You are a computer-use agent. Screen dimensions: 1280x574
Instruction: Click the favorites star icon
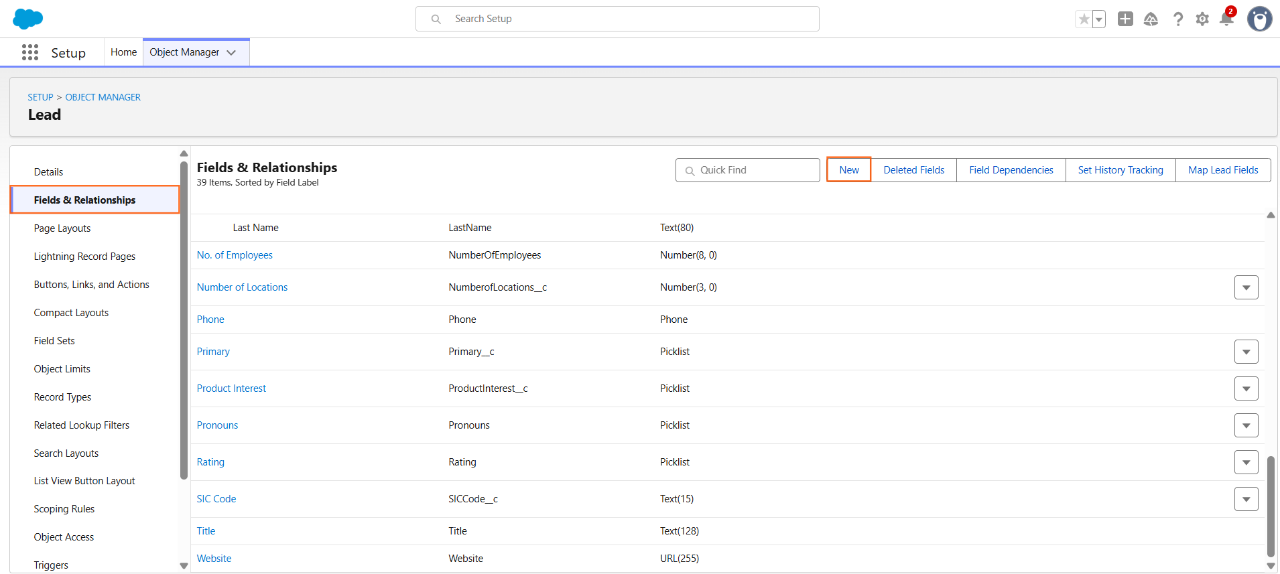[x=1084, y=19]
